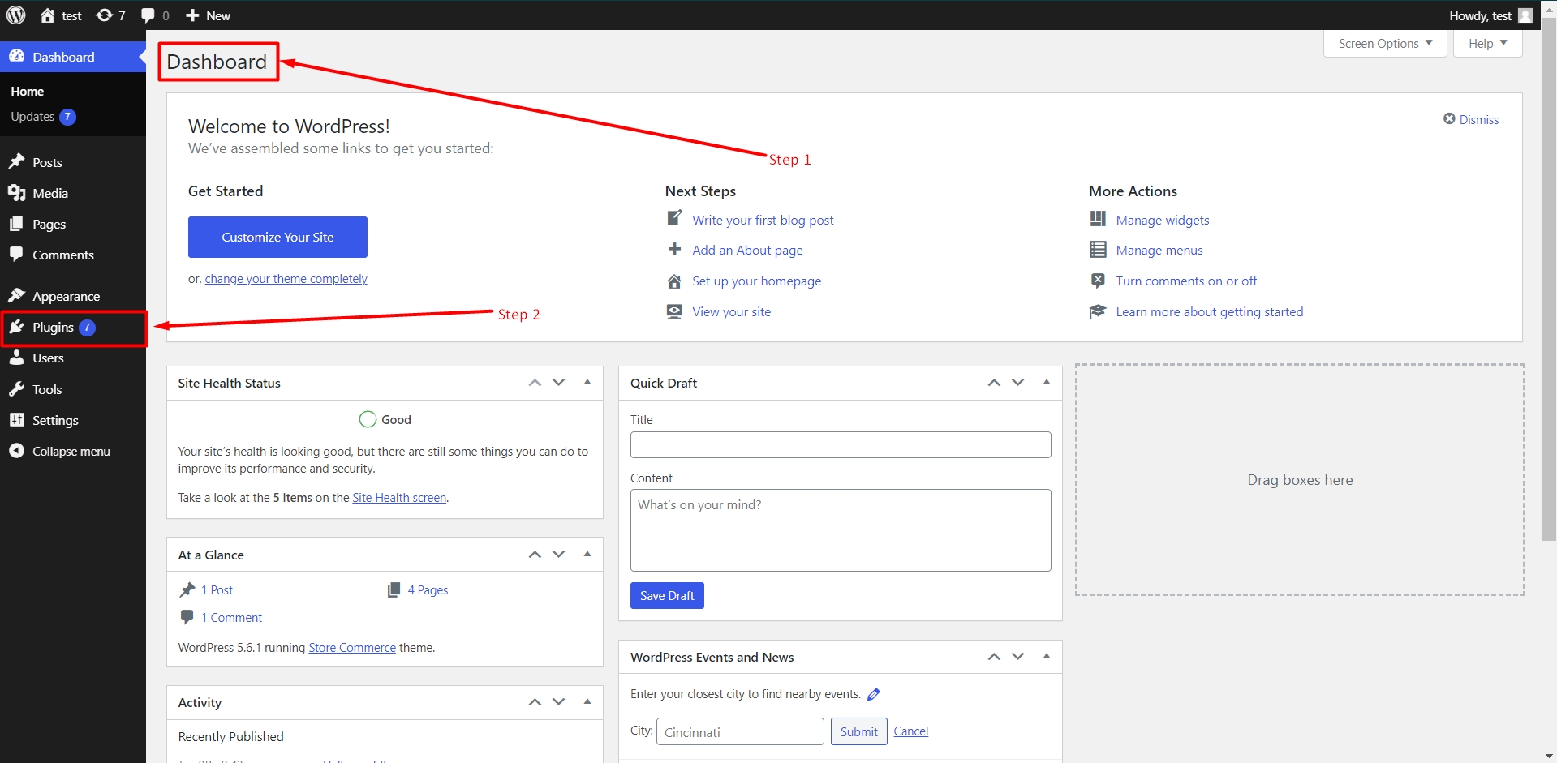Open the Help dropdown
Viewport: 1557px width, 763px height.
(1487, 44)
